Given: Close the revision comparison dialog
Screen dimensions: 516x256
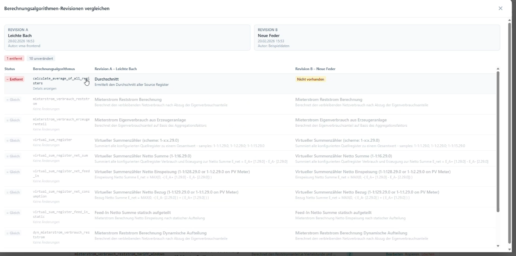Looking at the screenshot, I should (x=500, y=8).
